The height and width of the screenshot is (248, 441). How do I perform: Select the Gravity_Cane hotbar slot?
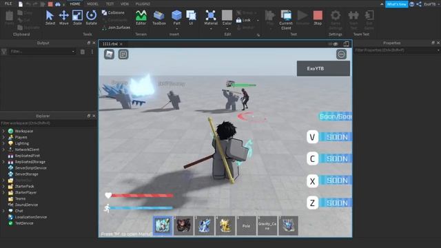tap(267, 225)
